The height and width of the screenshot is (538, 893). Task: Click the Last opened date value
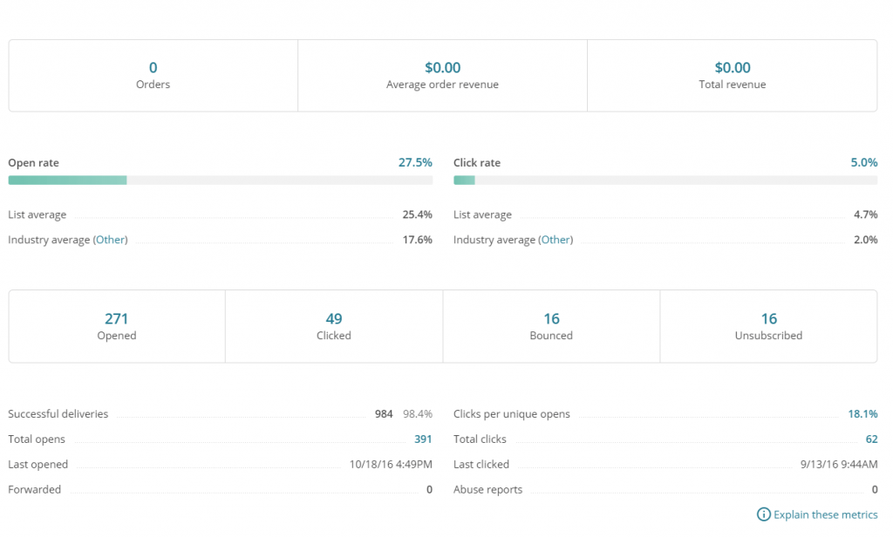click(391, 465)
